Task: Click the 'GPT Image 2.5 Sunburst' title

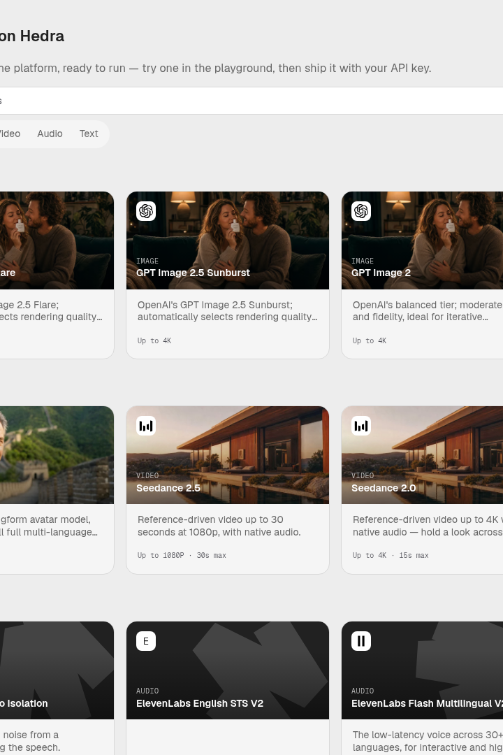Action: (193, 273)
